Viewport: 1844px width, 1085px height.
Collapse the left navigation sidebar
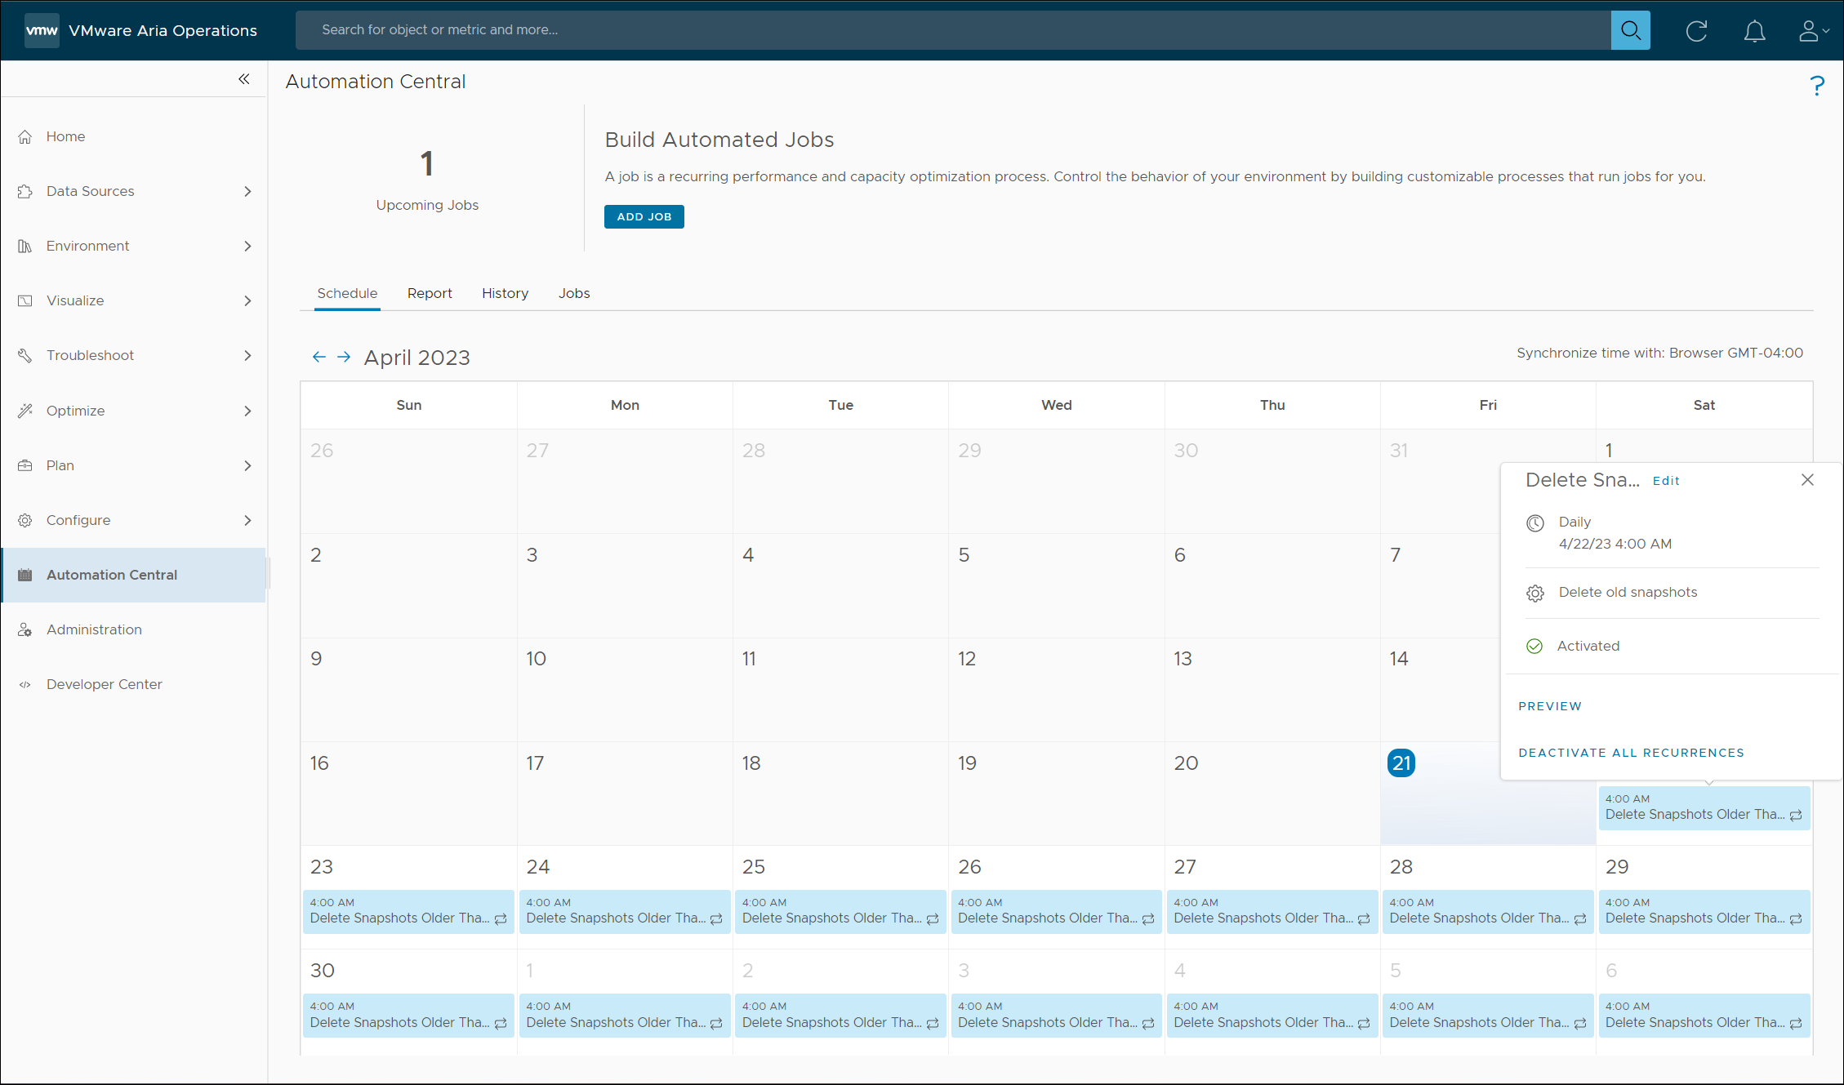tap(243, 79)
